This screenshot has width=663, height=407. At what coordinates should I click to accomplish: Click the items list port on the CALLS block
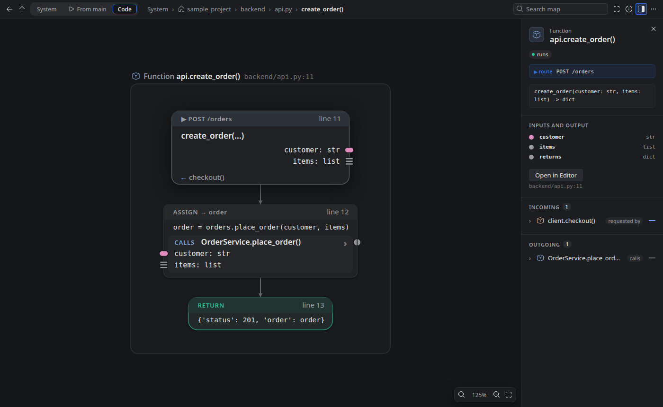click(x=164, y=265)
